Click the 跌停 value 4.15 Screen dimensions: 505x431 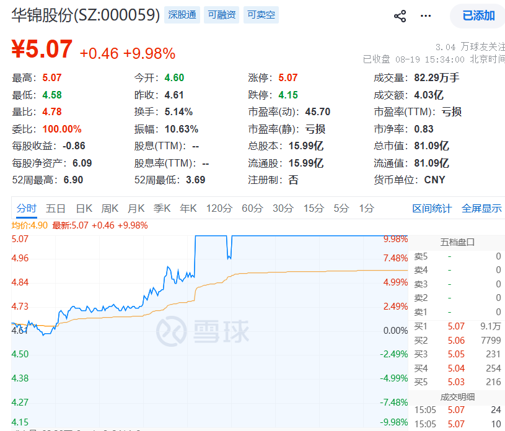pyautogui.click(x=288, y=95)
